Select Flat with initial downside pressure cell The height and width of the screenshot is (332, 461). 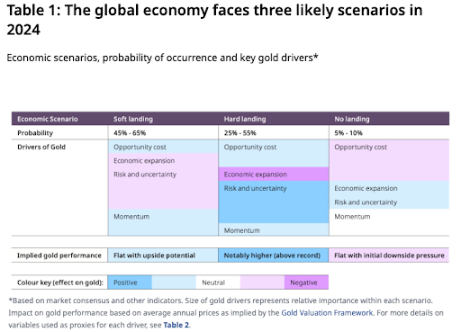coord(389,256)
